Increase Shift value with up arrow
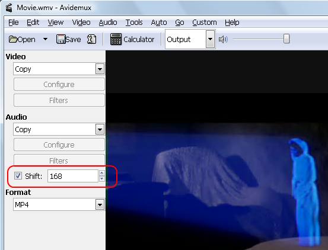 click(102, 173)
